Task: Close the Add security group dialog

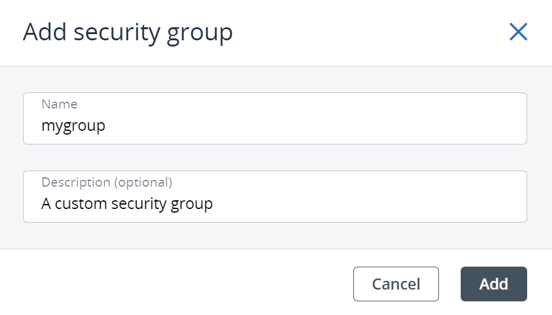Action: click(518, 32)
